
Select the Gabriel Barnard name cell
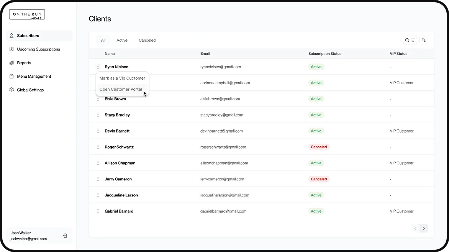(119, 211)
